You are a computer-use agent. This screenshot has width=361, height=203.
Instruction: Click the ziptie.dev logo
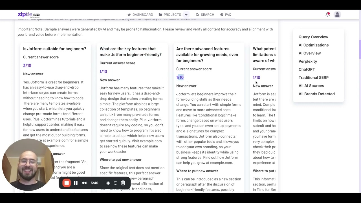click(28, 15)
